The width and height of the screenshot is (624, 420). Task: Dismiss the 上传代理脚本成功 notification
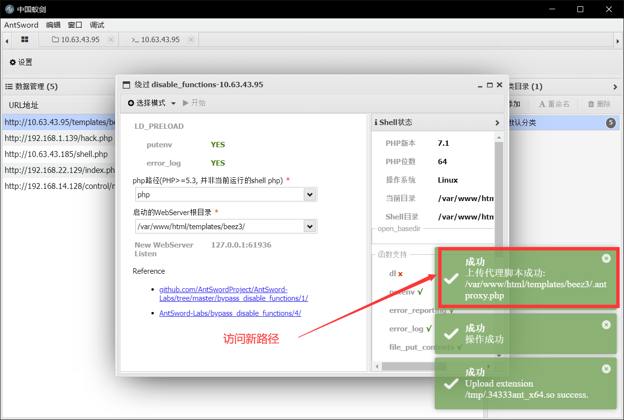pyautogui.click(x=606, y=258)
